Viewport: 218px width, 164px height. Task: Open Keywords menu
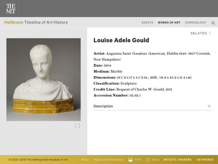[x=205, y=160]
